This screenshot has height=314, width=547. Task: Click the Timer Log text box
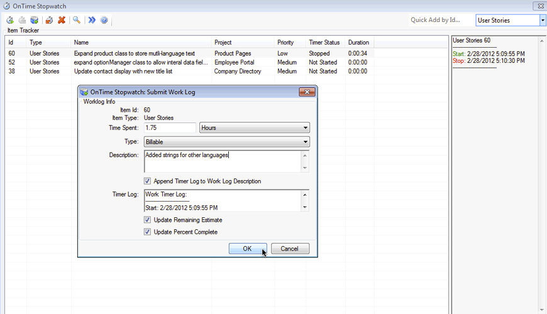point(223,201)
